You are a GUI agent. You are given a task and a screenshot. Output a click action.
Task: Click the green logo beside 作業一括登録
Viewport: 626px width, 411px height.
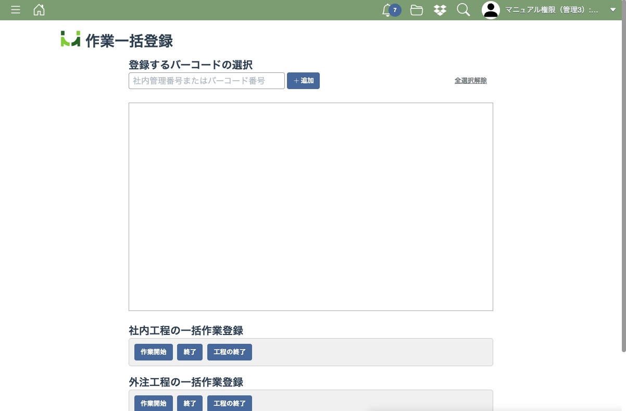[x=70, y=39]
